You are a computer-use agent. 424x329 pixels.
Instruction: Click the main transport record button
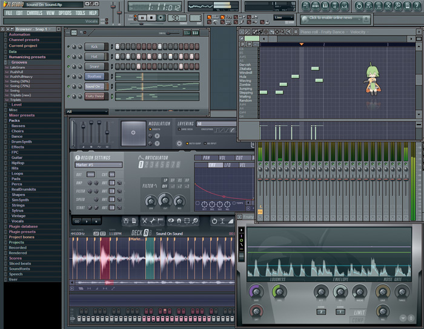pyautogui.click(x=161, y=18)
